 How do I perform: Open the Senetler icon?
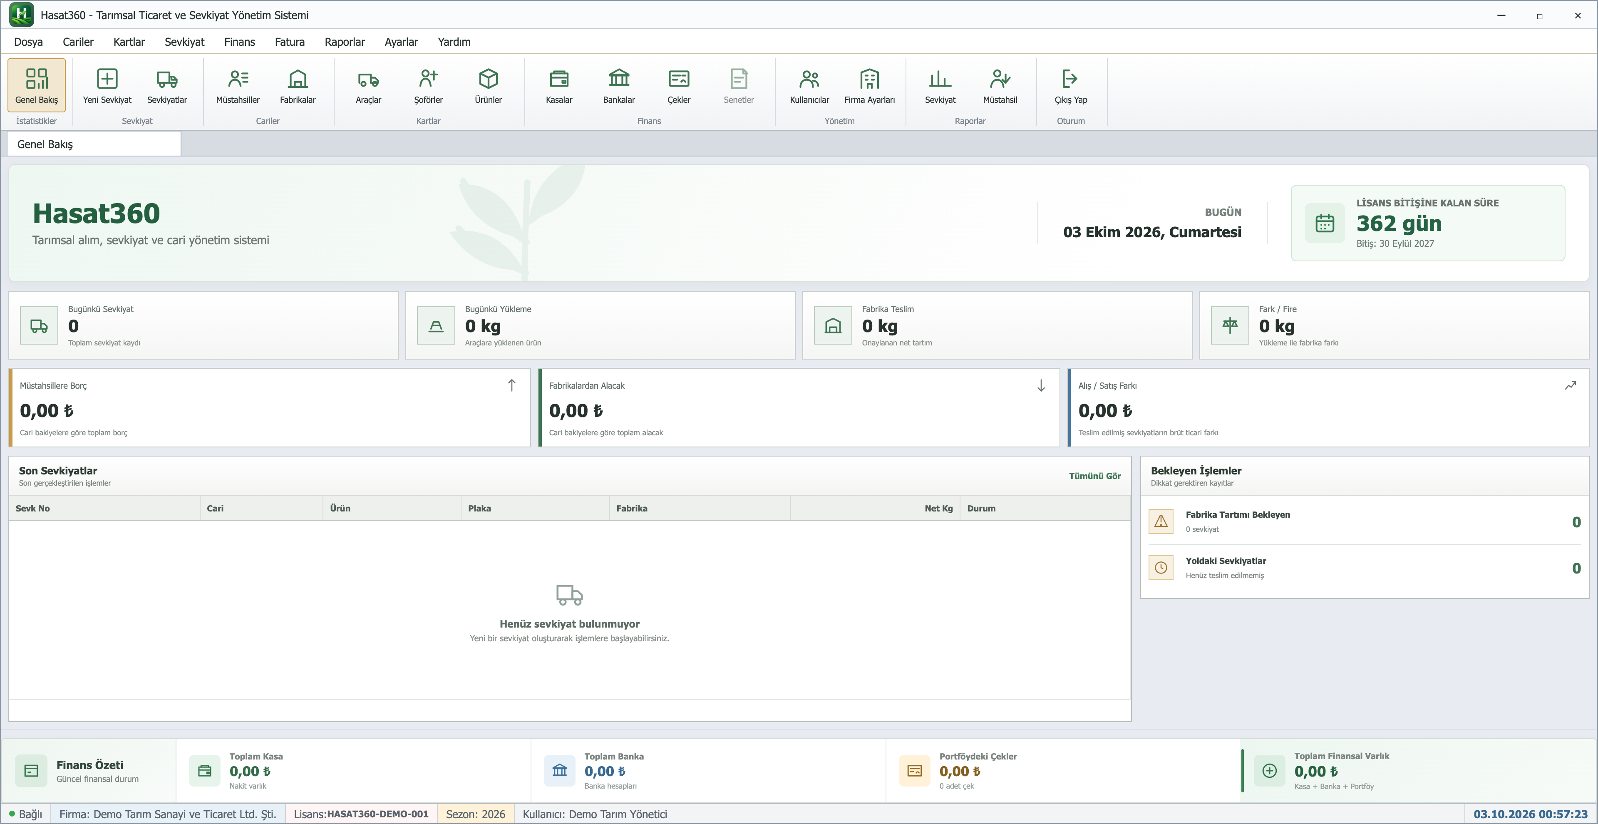(739, 85)
